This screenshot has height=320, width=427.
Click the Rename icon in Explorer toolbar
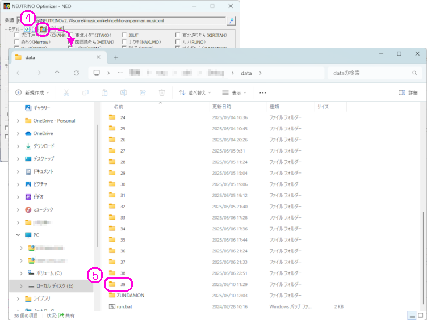coord(123,93)
